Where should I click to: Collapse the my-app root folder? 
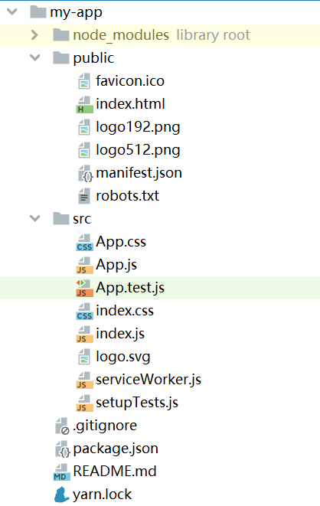point(12,12)
